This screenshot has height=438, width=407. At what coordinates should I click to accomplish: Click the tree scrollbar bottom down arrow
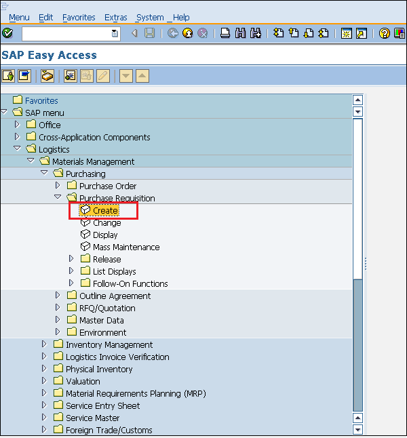[x=357, y=430]
